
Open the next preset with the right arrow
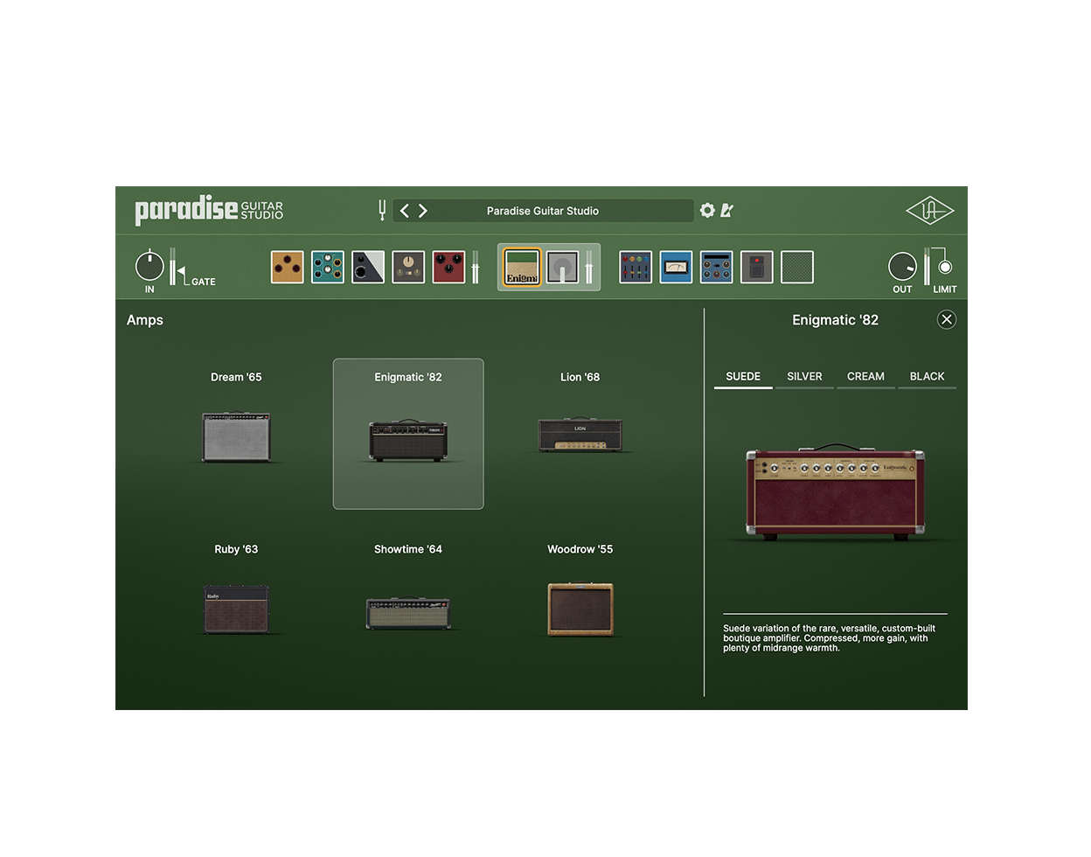coord(423,210)
